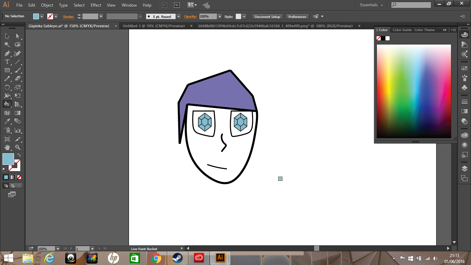Screen dimensions: 471x265
Task: Select the Magic Wand tool
Action: (7, 45)
